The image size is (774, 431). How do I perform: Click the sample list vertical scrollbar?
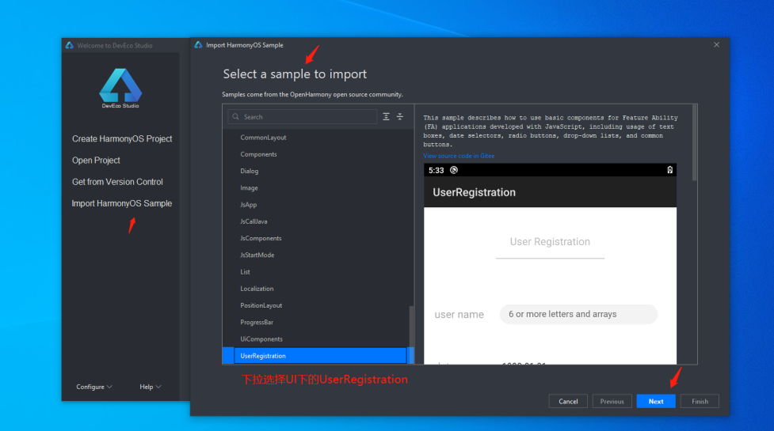coord(410,332)
